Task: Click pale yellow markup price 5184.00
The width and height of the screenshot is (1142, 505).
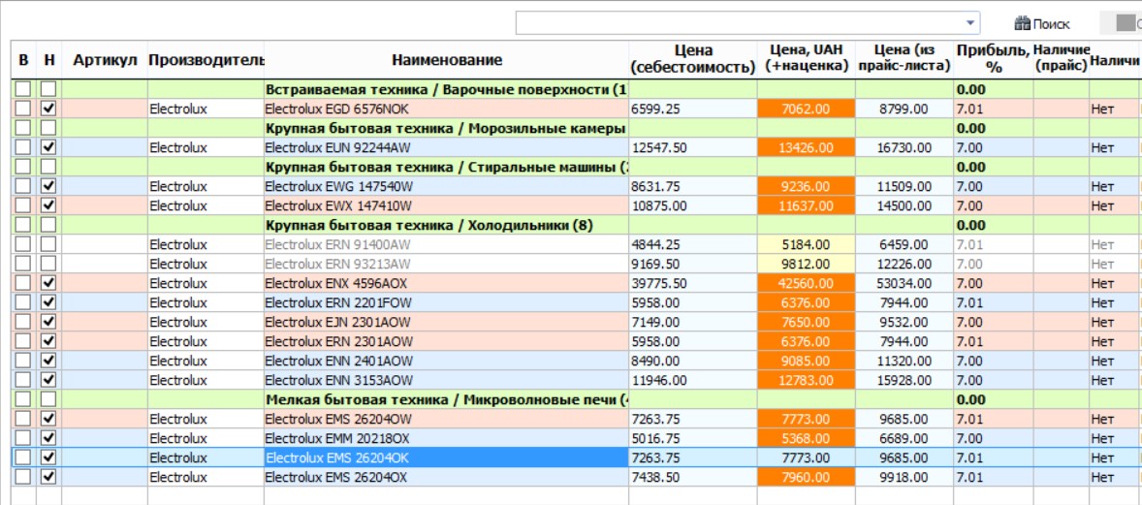Action: 807,245
